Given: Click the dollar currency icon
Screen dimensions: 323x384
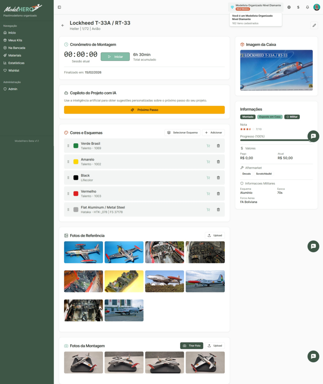Looking at the screenshot, I should click(298, 7).
